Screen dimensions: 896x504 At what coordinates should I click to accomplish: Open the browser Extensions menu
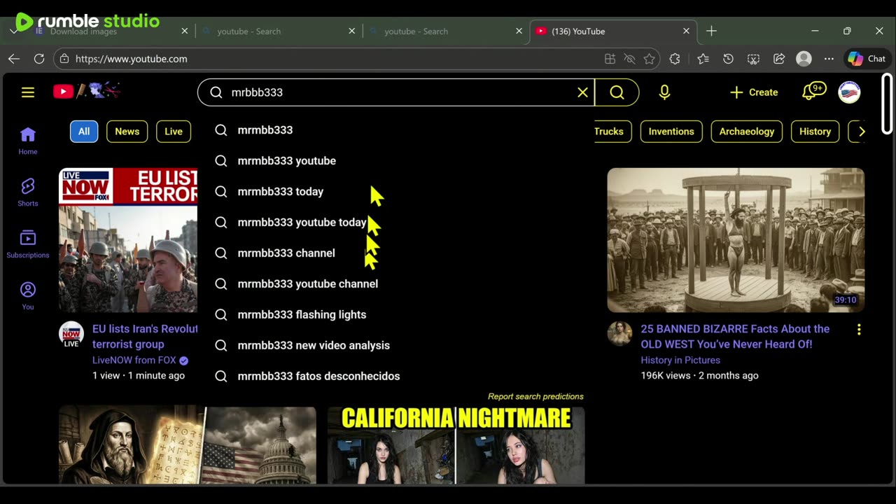pyautogui.click(x=675, y=59)
